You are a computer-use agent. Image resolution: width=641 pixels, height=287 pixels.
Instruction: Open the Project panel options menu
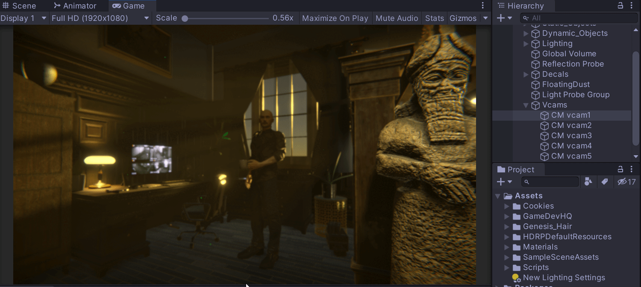[x=632, y=169]
